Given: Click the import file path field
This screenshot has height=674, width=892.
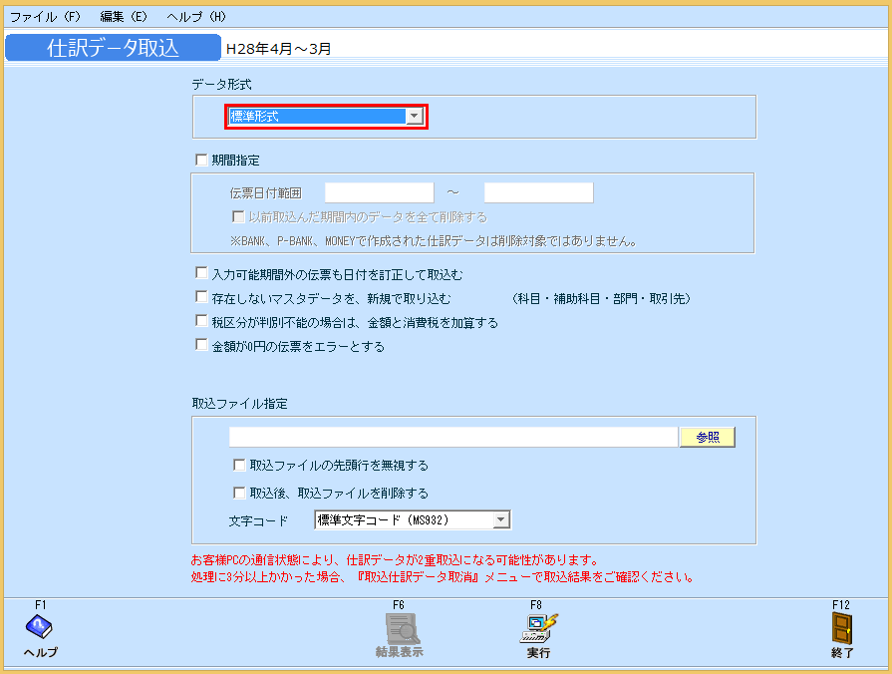Looking at the screenshot, I should pos(448,437).
